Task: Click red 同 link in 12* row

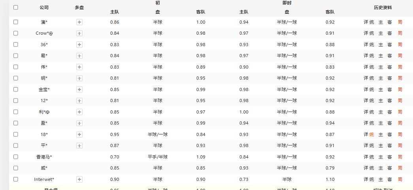Action: click(400, 101)
